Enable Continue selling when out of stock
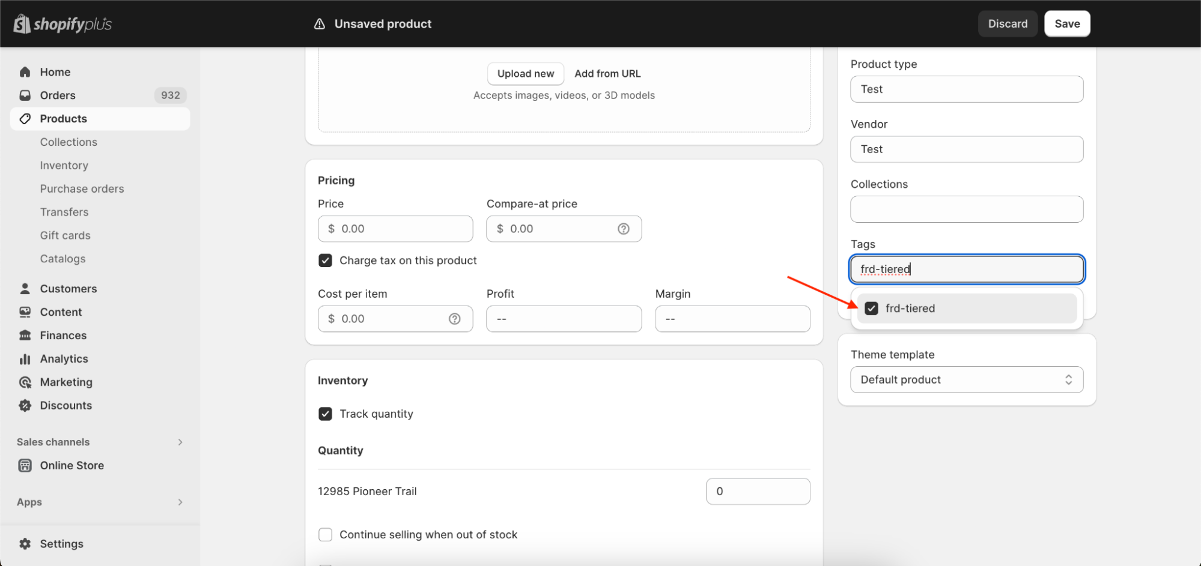Image resolution: width=1201 pixels, height=566 pixels. pyautogui.click(x=325, y=535)
